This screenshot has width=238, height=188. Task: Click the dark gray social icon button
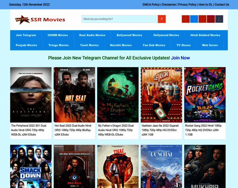219,19
